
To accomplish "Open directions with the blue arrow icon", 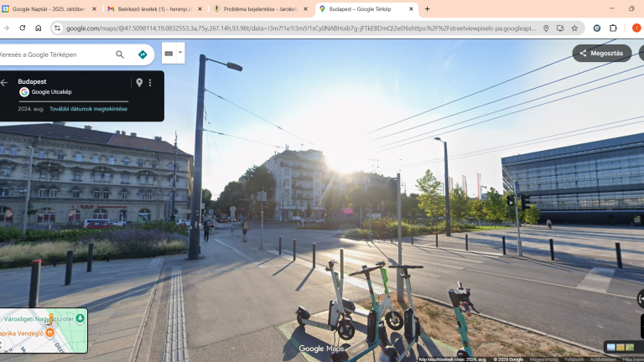I will [x=143, y=54].
